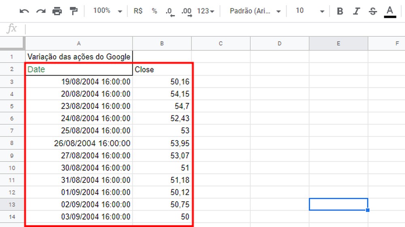The width and height of the screenshot is (405, 227).
Task: Format as currency with R$ button
Action: pos(138,11)
